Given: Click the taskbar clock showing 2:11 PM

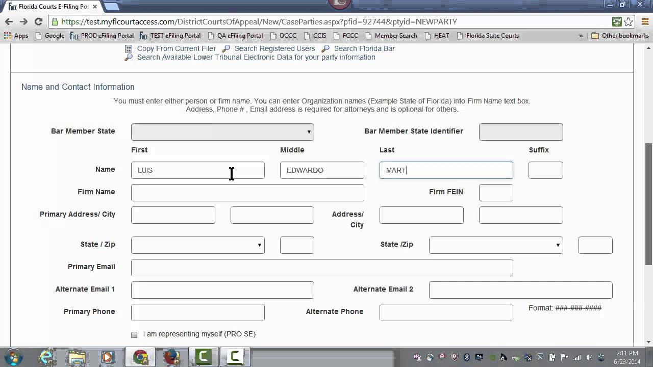Looking at the screenshot, I should click(x=627, y=357).
